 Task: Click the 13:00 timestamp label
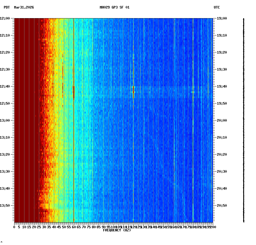coord(5,120)
